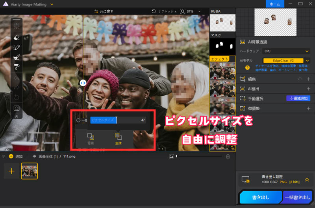Image resolution: width=315 pixels, height=208 pixels.
Task: Click the back arrow next to 画像全体 (1)
Action: click(x=34, y=156)
